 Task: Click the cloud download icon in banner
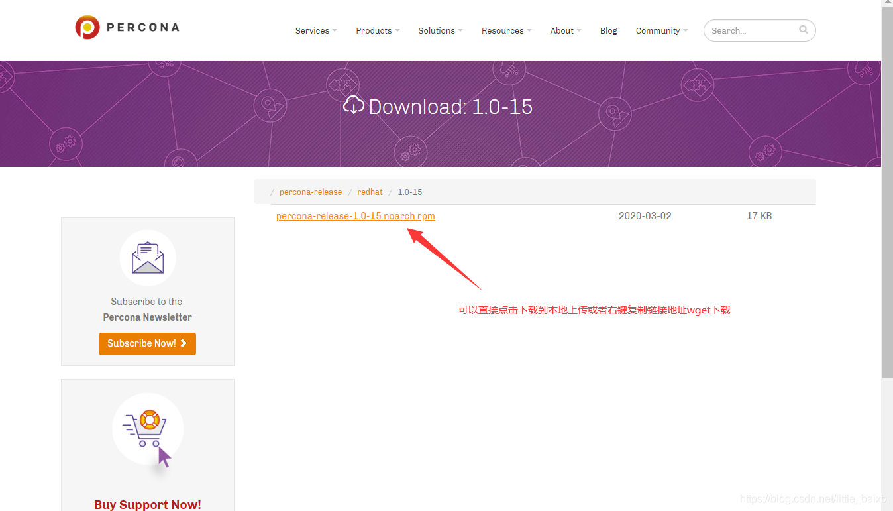pos(354,105)
